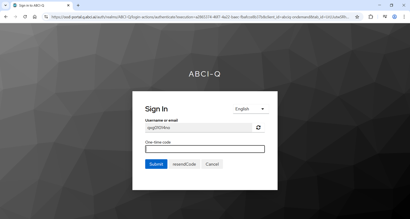Image resolution: width=410 pixels, height=219 pixels.
Task: Open the Extensions puzzle icon
Action: point(371,17)
